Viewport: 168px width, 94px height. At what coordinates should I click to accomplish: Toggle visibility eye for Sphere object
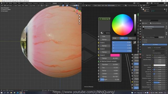pyautogui.click(x=166, y=11)
